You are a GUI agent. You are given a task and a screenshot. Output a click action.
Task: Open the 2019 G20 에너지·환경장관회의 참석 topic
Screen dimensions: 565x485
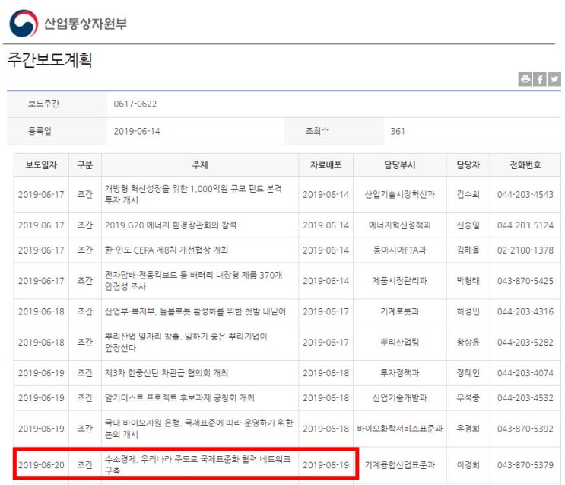click(x=170, y=225)
